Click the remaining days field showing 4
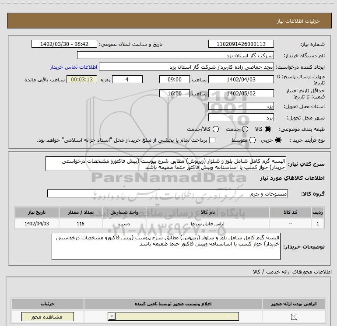 [127, 79]
